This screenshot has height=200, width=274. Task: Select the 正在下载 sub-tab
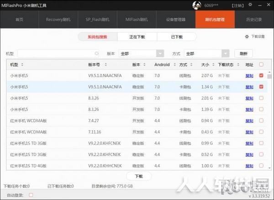coord(137,37)
